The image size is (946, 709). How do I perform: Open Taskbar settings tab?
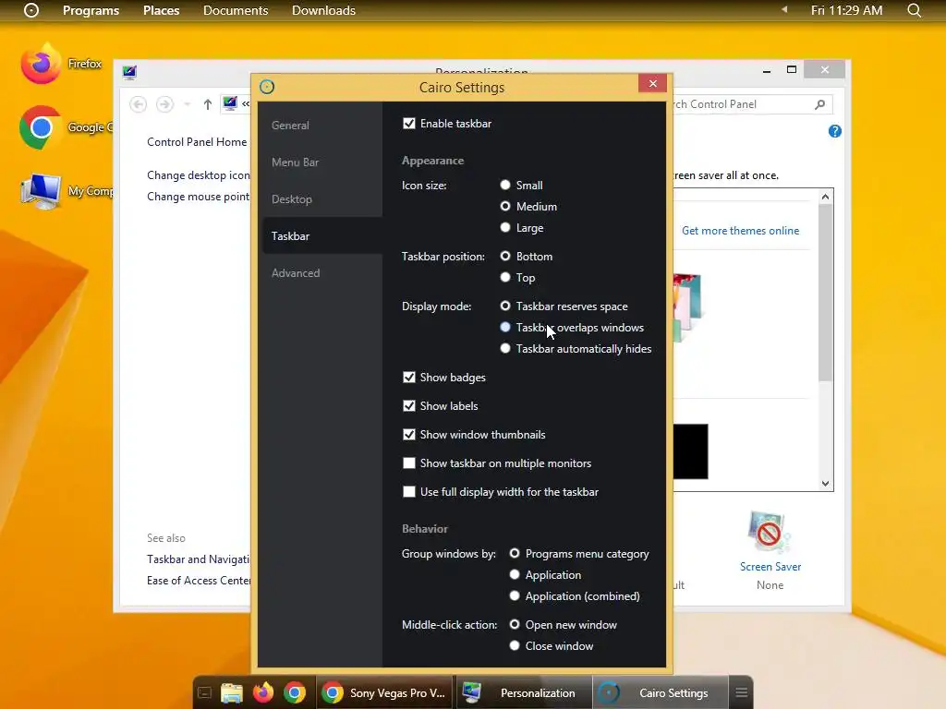pyautogui.click(x=322, y=235)
